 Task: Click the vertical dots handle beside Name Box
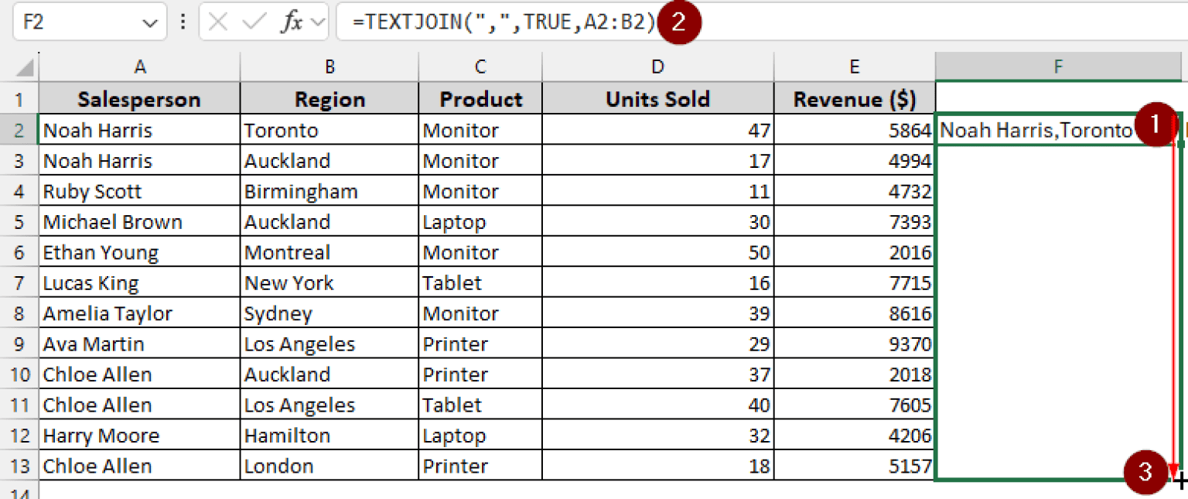coord(183,22)
